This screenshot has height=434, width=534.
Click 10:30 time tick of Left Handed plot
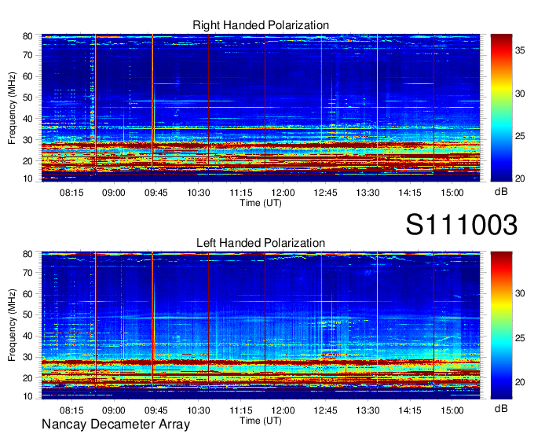click(199, 410)
